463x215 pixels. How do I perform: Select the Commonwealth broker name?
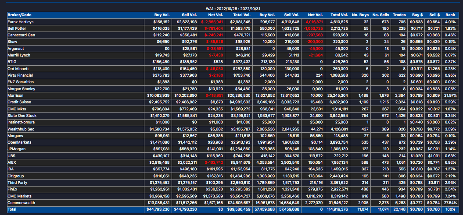[x=20, y=203]
